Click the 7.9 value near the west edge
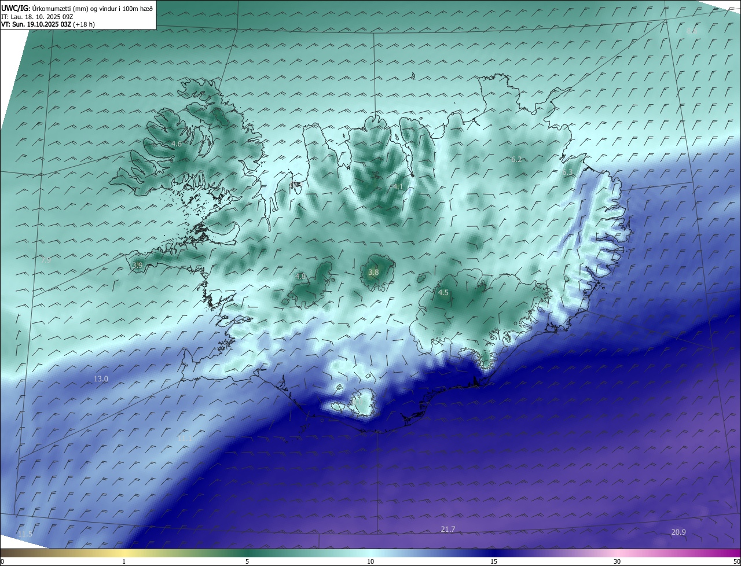The width and height of the screenshot is (741, 566). click(x=46, y=260)
